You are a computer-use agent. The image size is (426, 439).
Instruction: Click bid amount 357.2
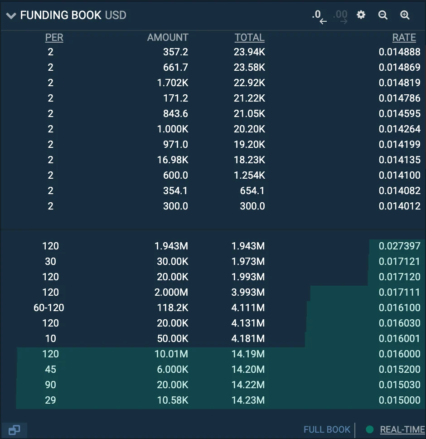[176, 52]
